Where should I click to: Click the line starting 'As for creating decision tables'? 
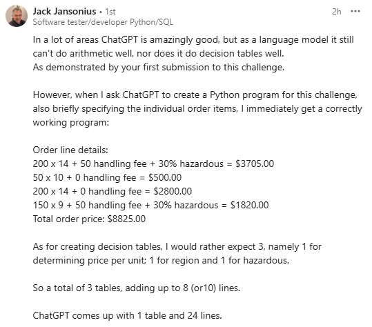177,246
